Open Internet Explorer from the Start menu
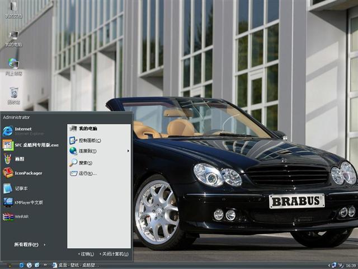Viewport: 358px width, 269px height. (22, 131)
